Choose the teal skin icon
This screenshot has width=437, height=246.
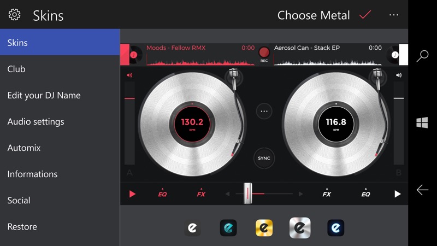point(228,228)
